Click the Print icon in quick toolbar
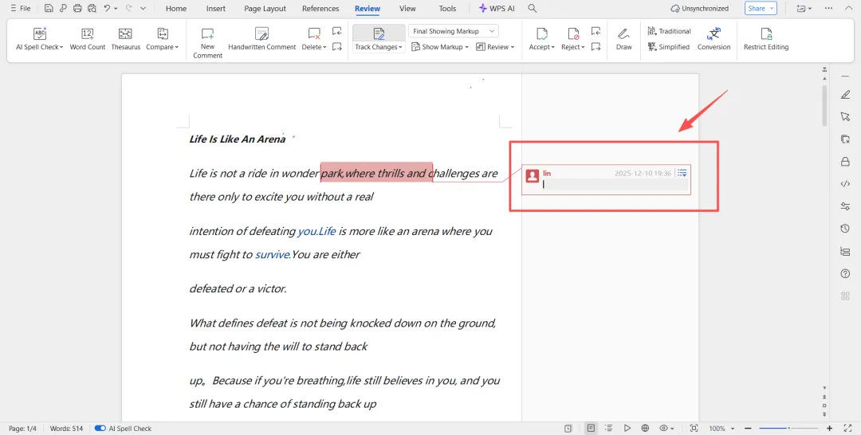The width and height of the screenshot is (861, 435). [77, 8]
